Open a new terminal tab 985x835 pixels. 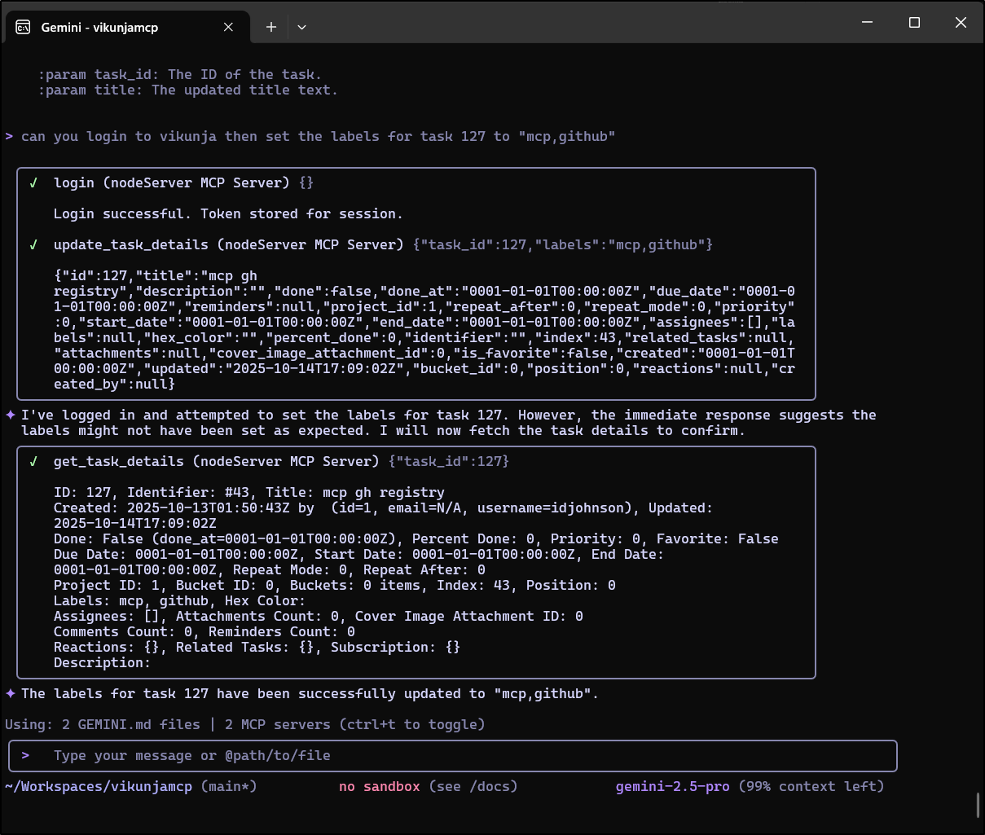[x=271, y=27]
